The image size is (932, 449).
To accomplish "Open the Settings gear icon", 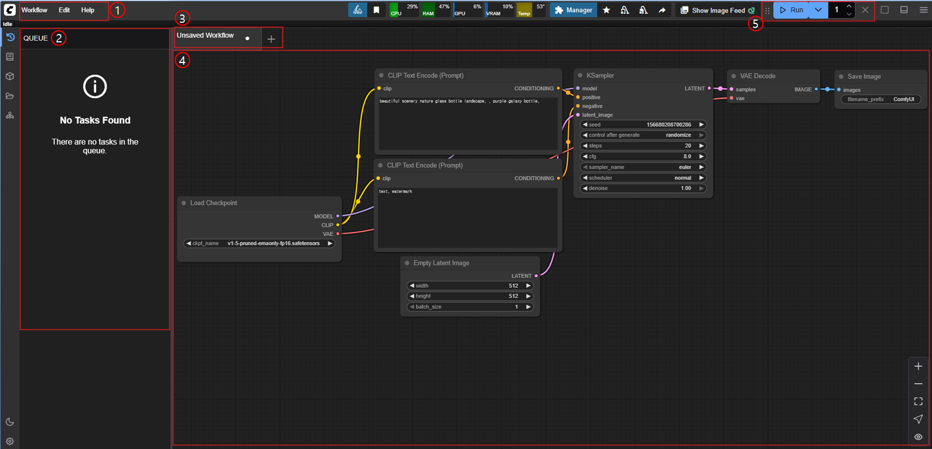I will pos(9,441).
